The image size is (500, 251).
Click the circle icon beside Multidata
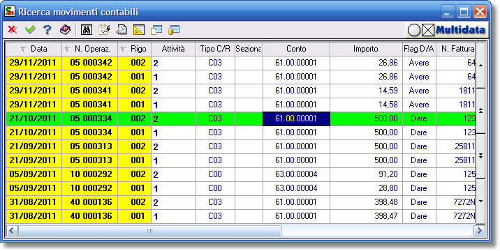point(414,31)
